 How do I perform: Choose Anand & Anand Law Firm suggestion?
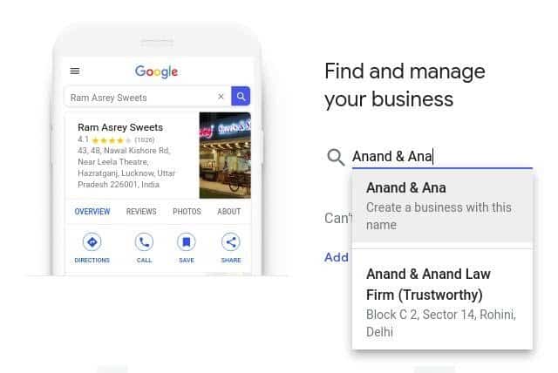tap(442, 302)
